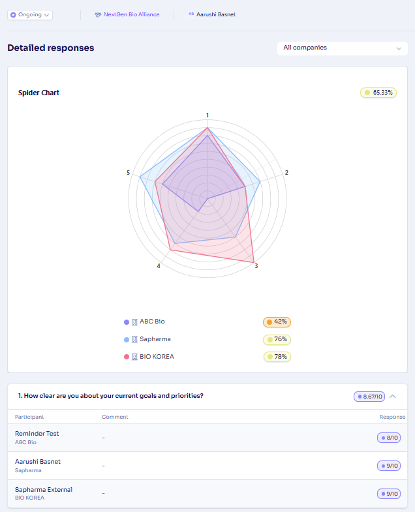Click the 9/10 response badge for Aarushi Basnet

click(389, 466)
